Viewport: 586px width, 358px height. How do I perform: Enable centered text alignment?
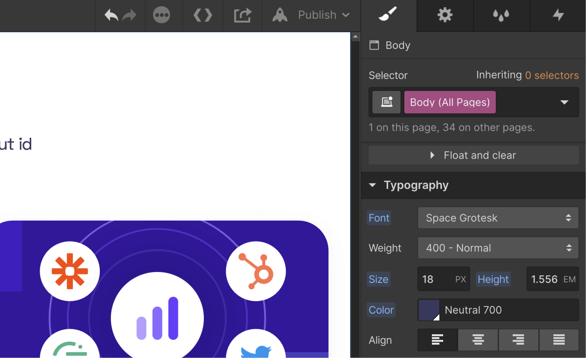tap(478, 340)
